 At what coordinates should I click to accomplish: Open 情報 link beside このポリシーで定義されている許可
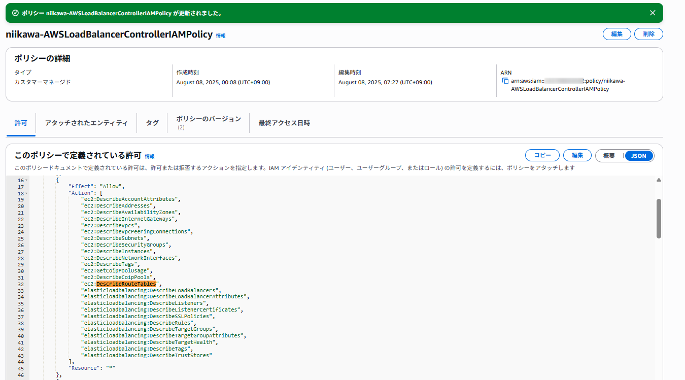[x=150, y=157]
